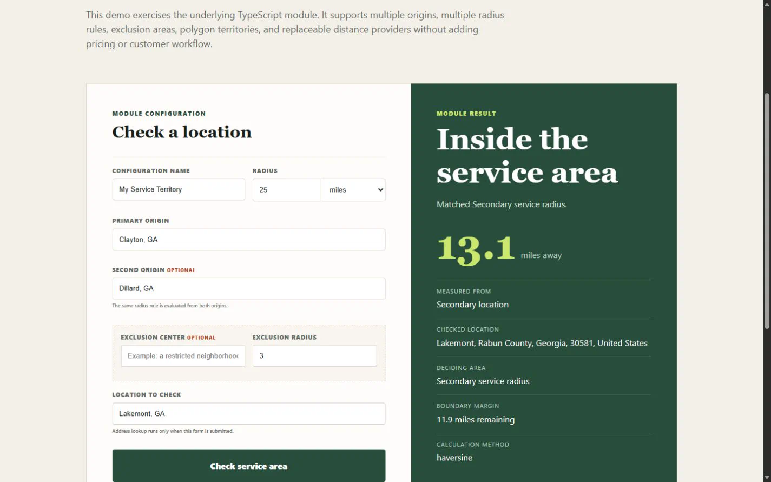Select the Second Origin input
The width and height of the screenshot is (771, 482).
coord(249,288)
